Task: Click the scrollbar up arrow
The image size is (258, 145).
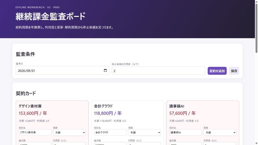Action: coord(256,1)
